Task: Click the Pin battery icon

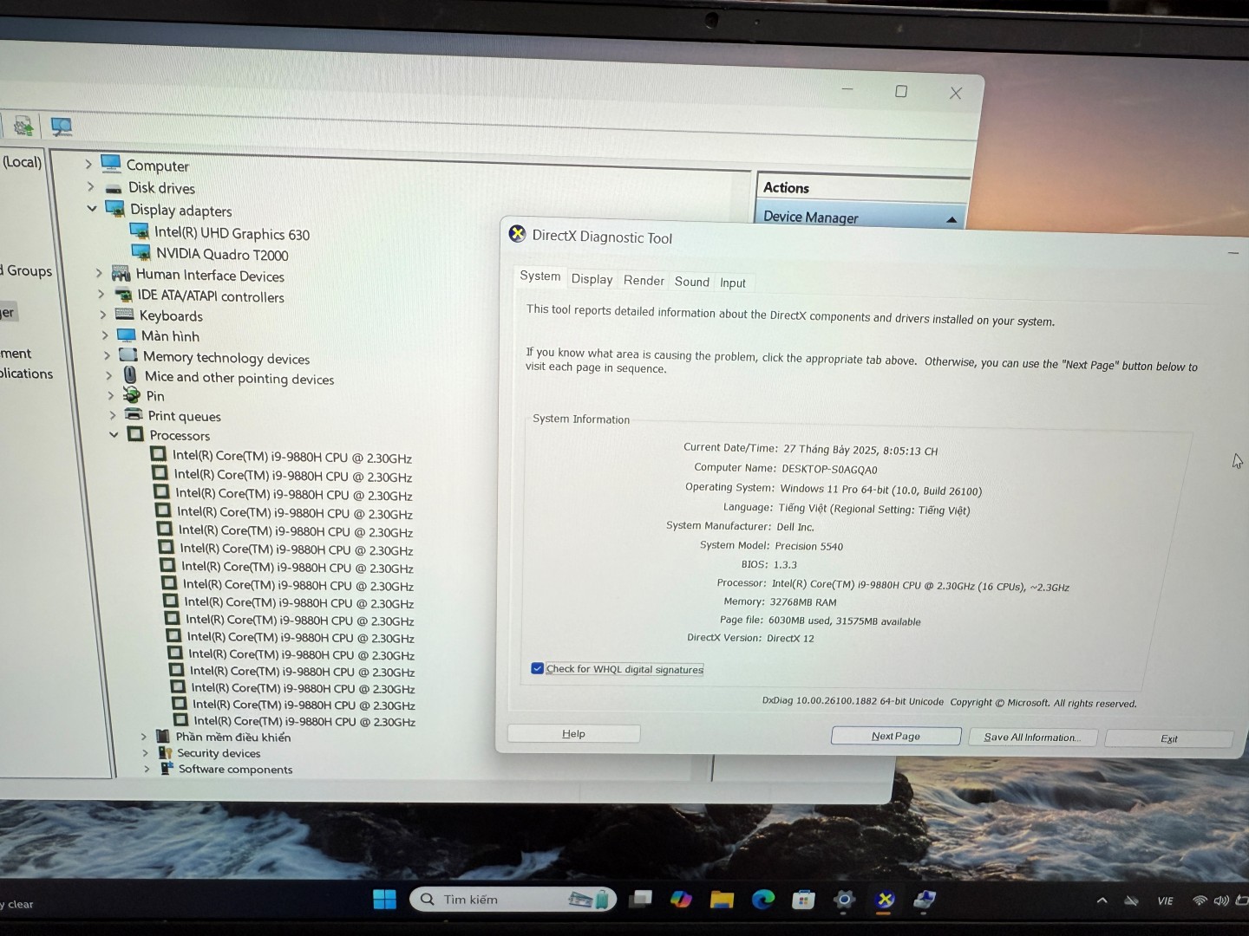Action: [x=132, y=395]
